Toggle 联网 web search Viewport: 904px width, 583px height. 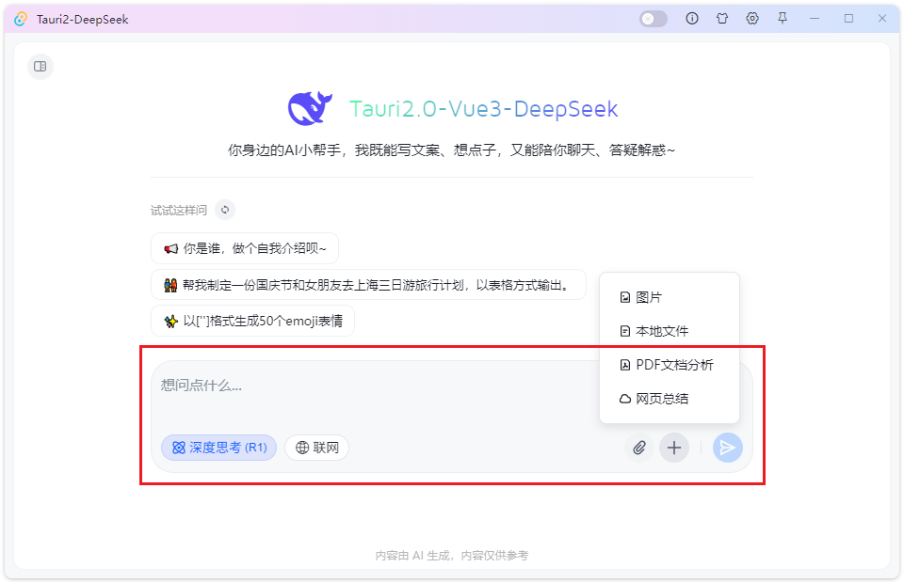317,448
